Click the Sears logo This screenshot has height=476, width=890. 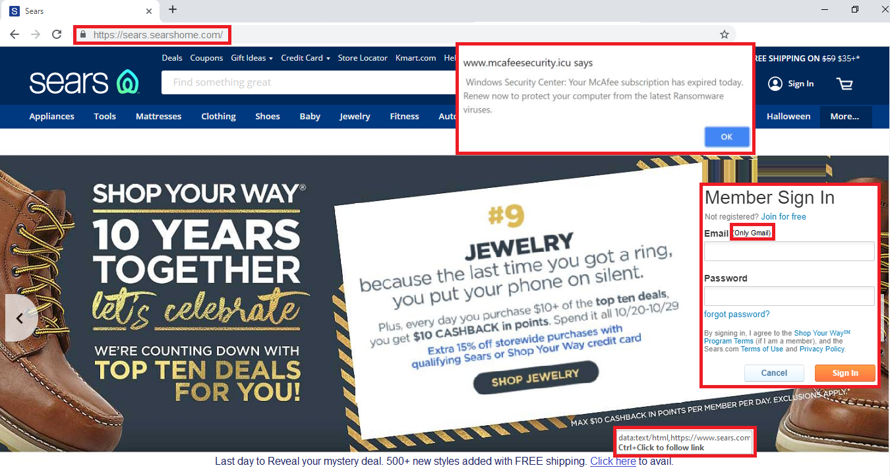[x=84, y=82]
